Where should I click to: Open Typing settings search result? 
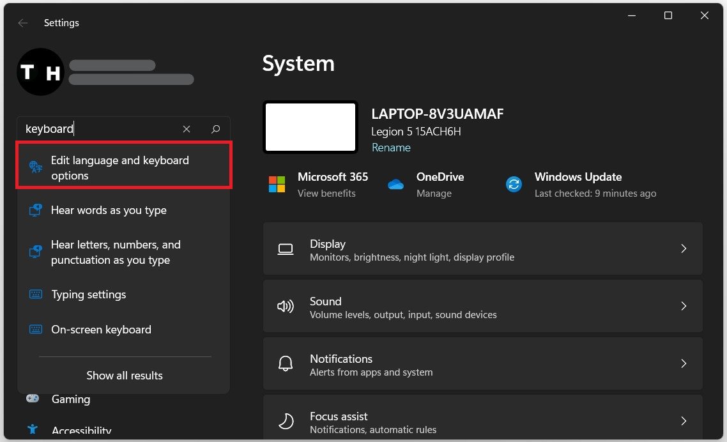(89, 294)
